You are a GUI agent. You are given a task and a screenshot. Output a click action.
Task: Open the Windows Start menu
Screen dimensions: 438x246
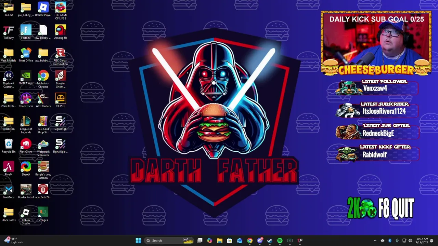point(138,241)
